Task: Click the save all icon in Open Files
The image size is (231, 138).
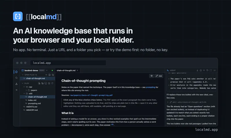Action: tap(49, 75)
